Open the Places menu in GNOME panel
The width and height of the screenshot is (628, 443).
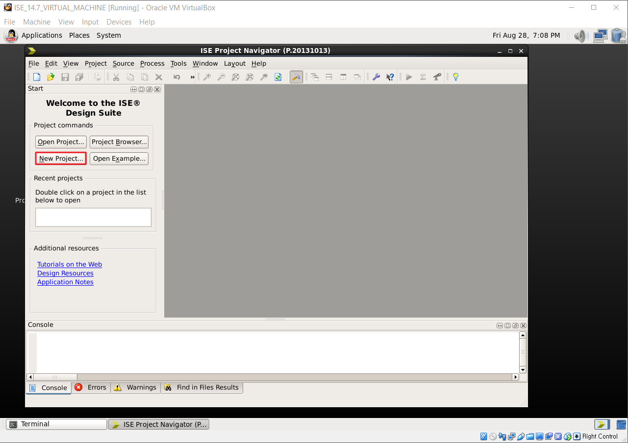click(79, 35)
